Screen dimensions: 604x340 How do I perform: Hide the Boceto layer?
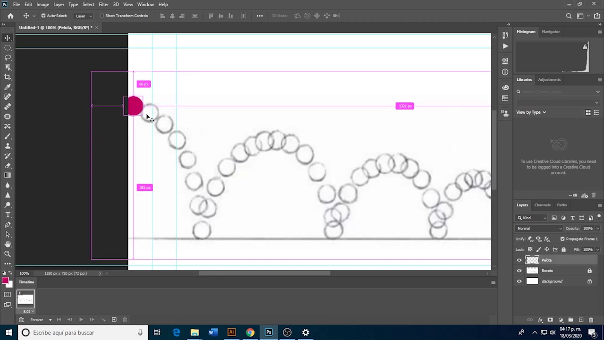(x=519, y=271)
